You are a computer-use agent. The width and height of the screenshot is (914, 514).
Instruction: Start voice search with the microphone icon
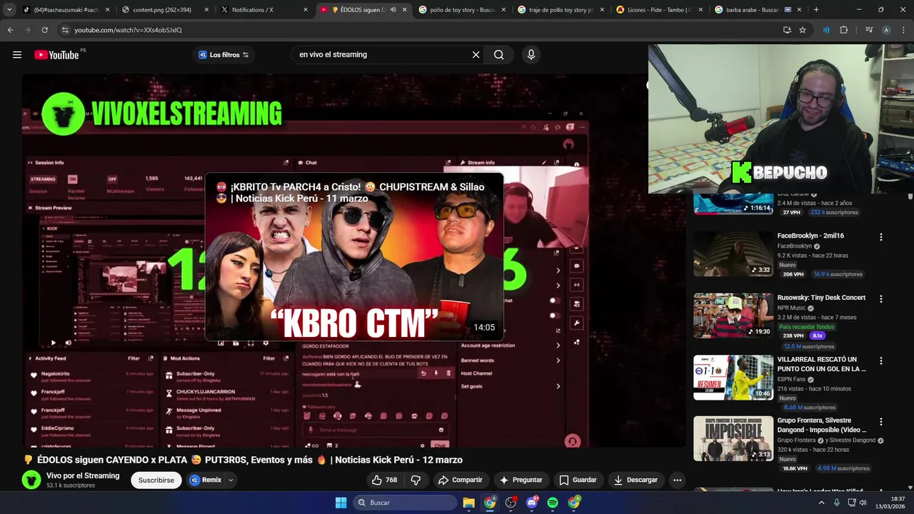(x=531, y=55)
